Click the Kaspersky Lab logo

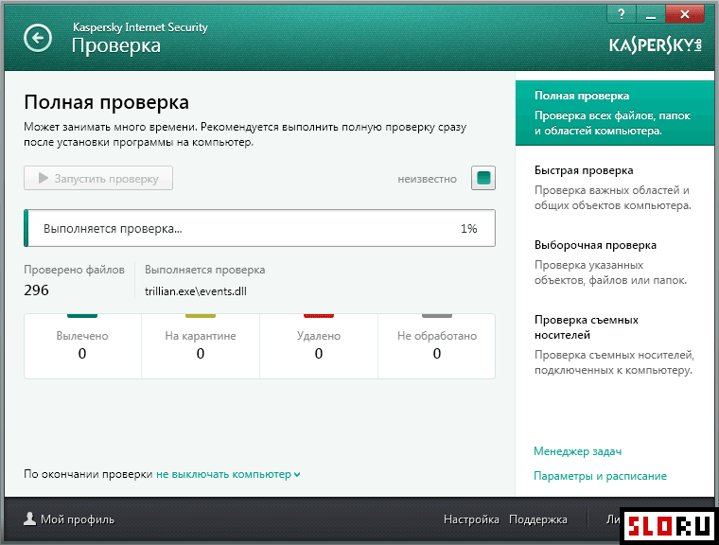coord(656,45)
